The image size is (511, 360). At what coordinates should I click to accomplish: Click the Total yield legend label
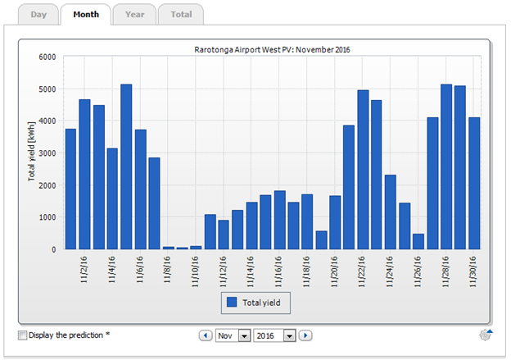[264, 302]
